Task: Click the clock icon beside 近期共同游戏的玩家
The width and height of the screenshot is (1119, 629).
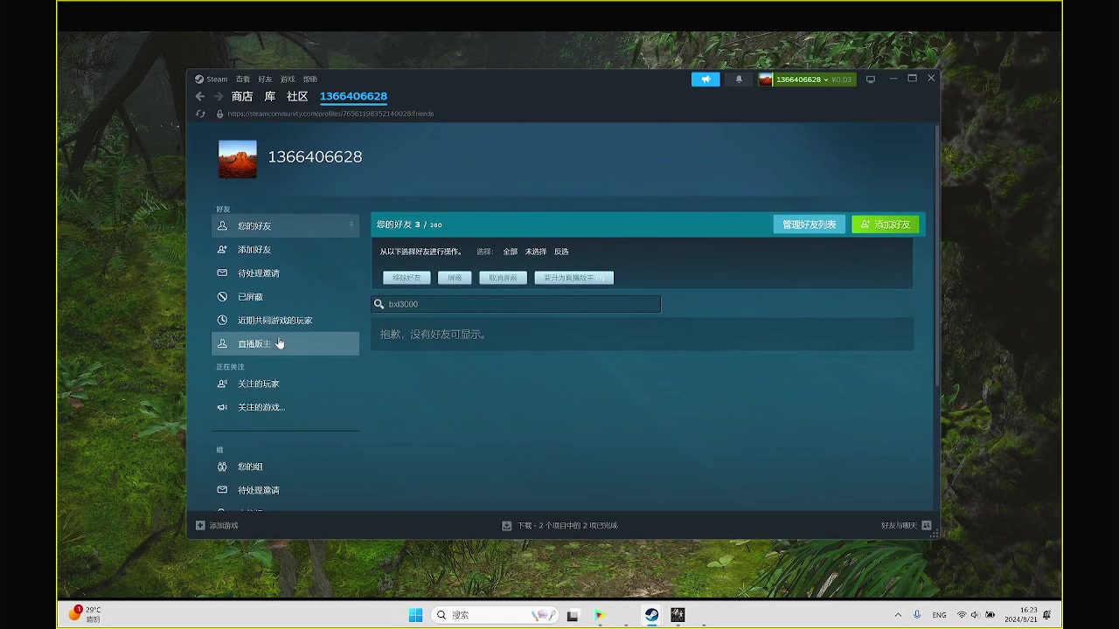Action: tap(222, 321)
